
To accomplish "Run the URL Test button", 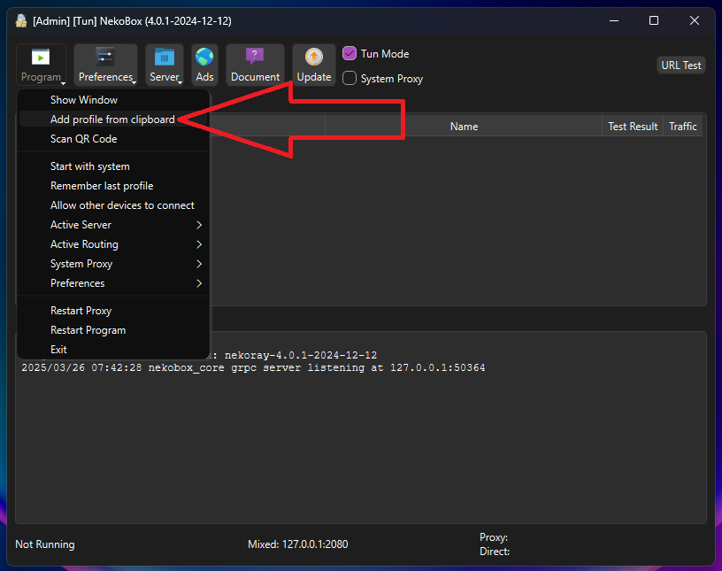I will 681,65.
